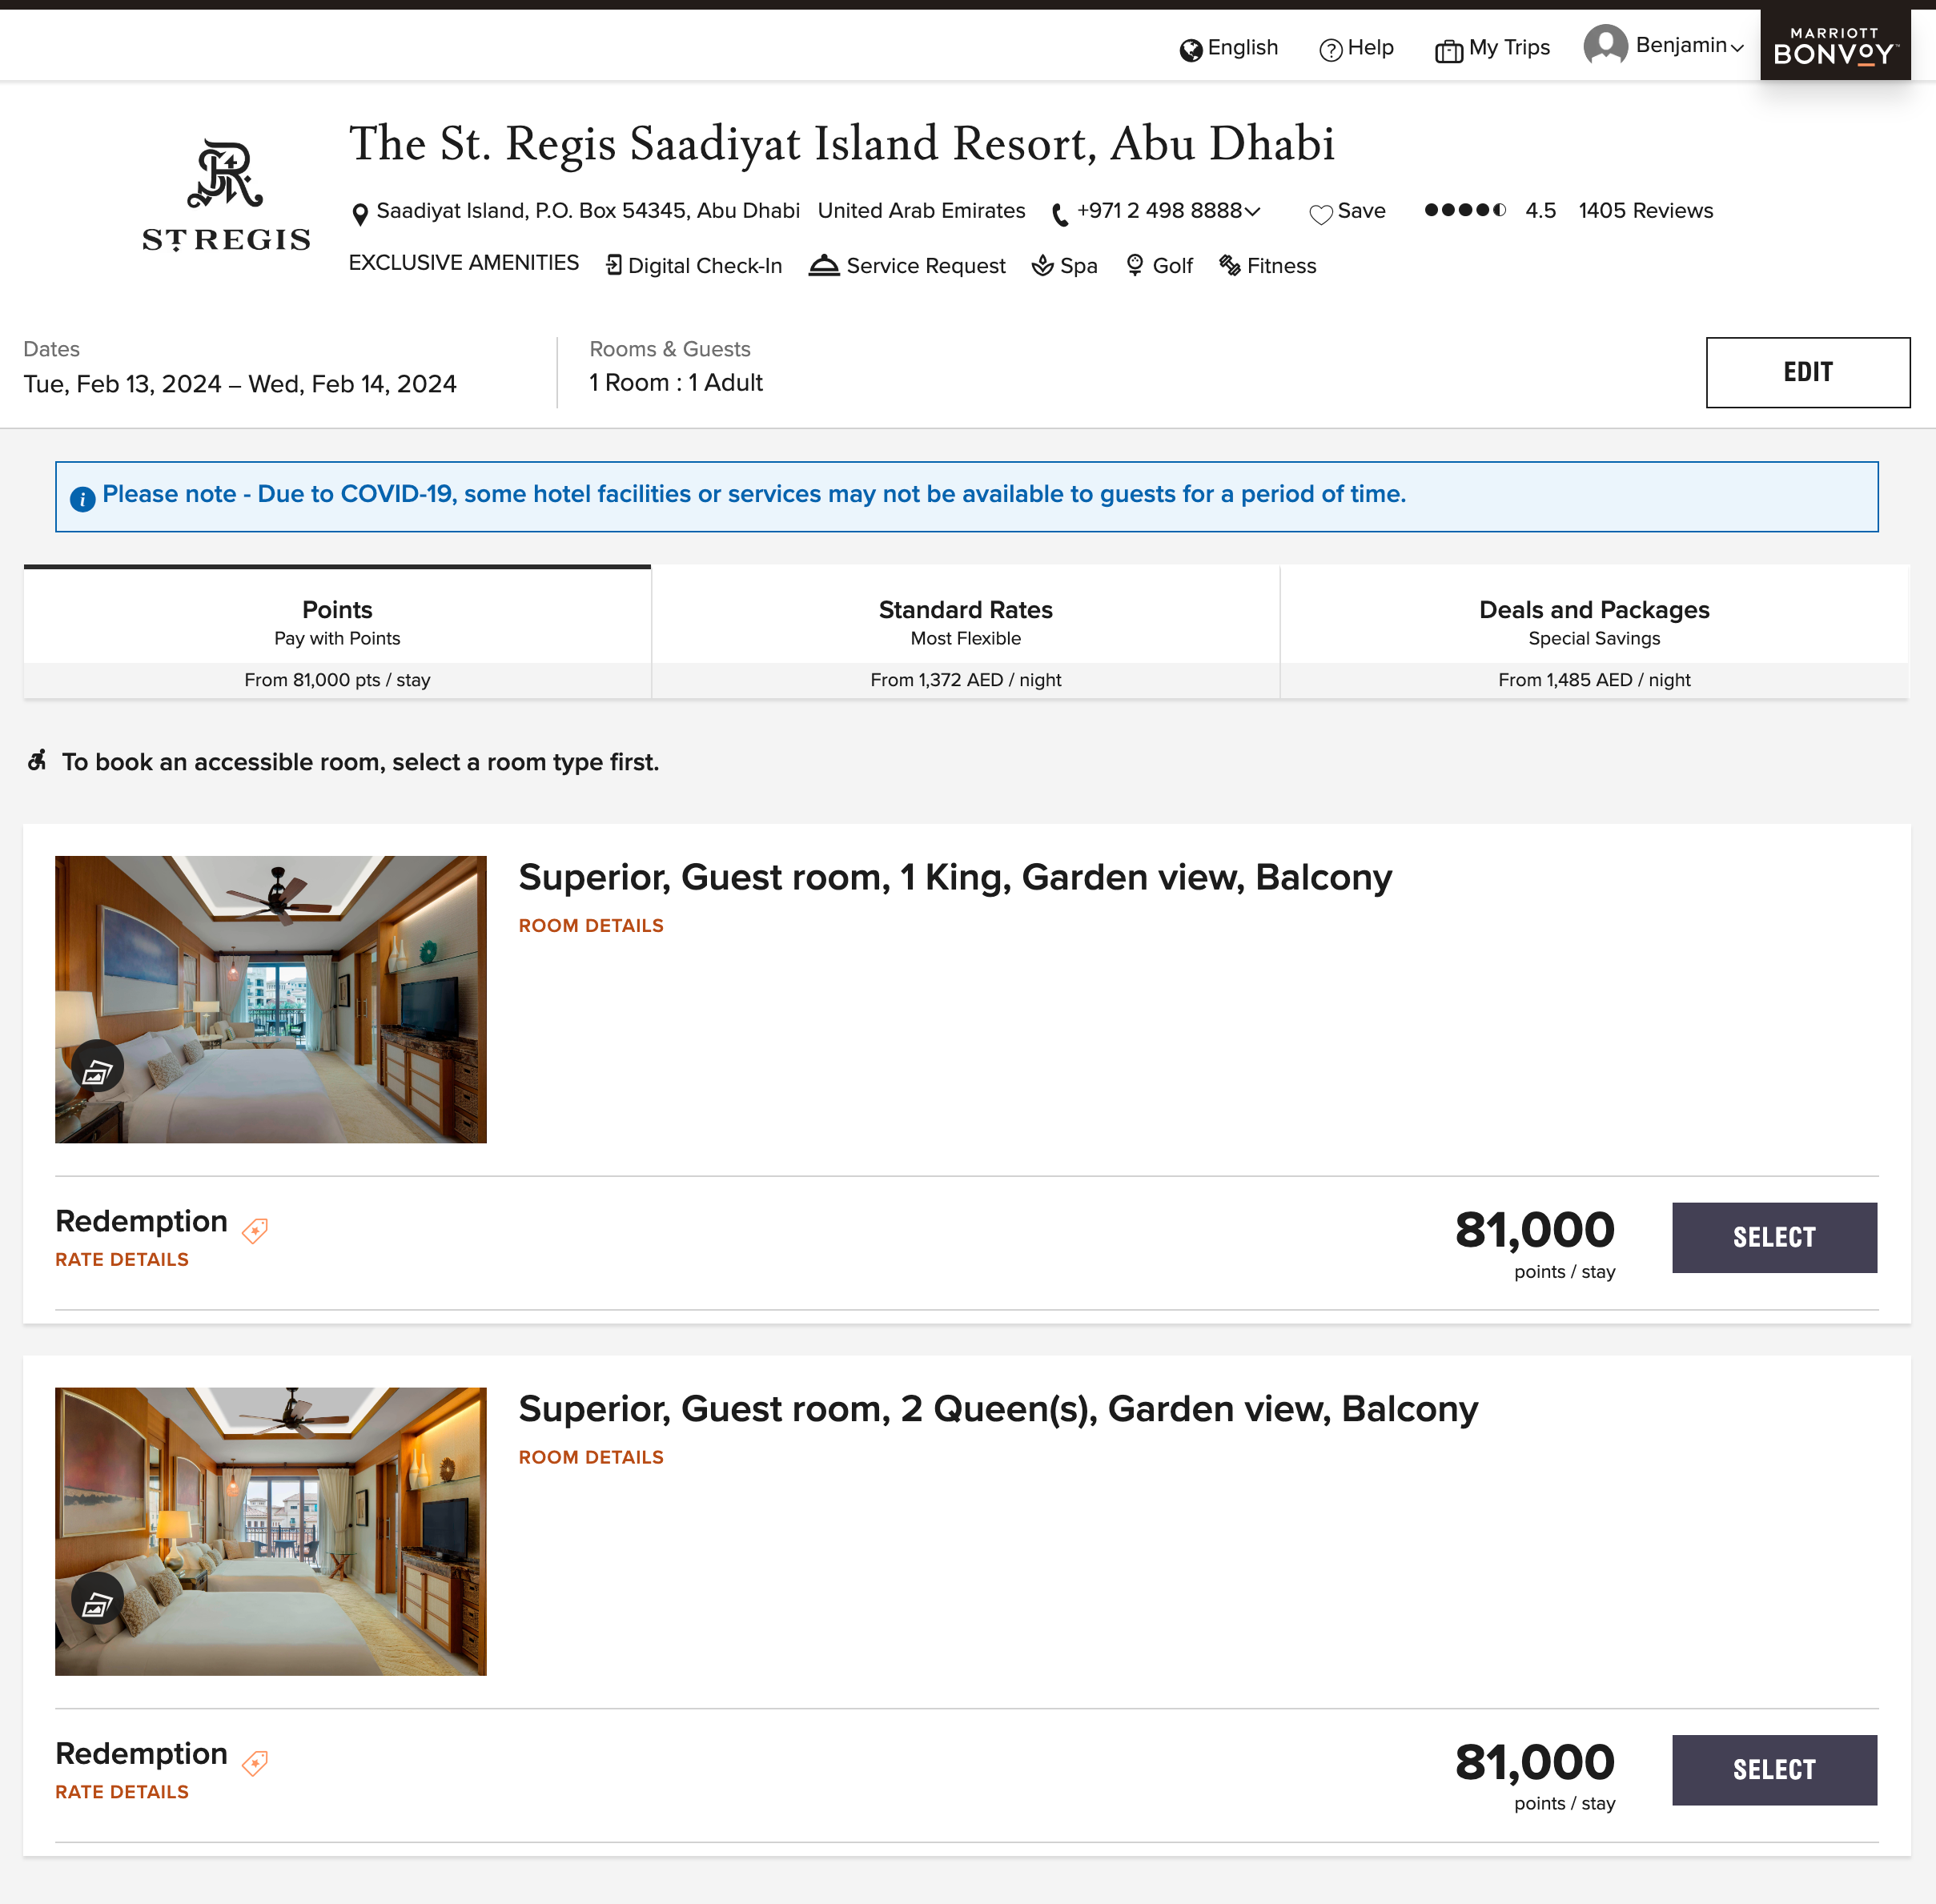Click the 1 King garden view room photo
The width and height of the screenshot is (1936, 1904).
[x=271, y=999]
